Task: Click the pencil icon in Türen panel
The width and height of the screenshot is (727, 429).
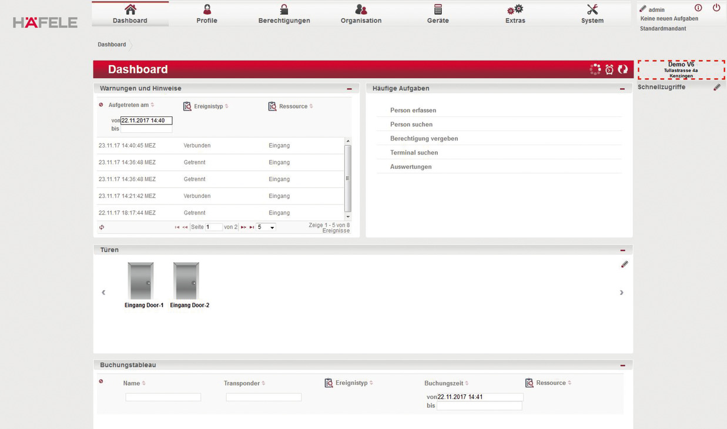Action: (624, 264)
